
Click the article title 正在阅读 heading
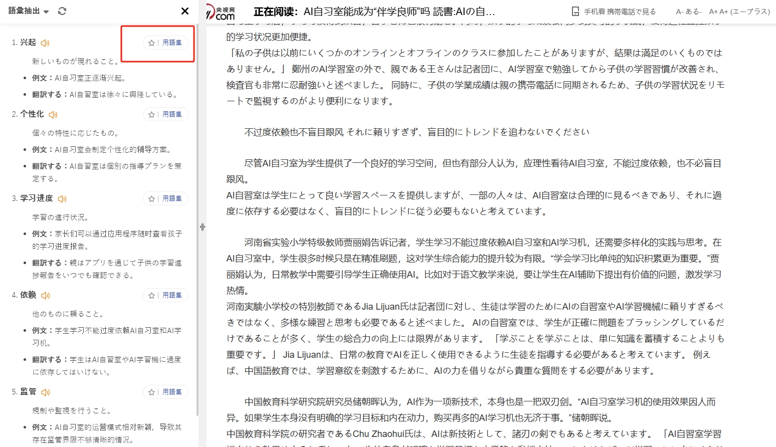[374, 12]
